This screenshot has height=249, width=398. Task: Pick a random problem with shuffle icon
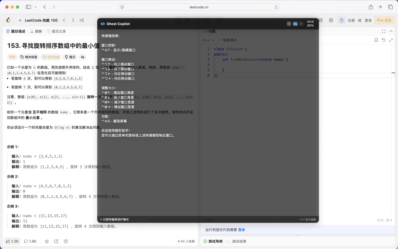coord(81,20)
